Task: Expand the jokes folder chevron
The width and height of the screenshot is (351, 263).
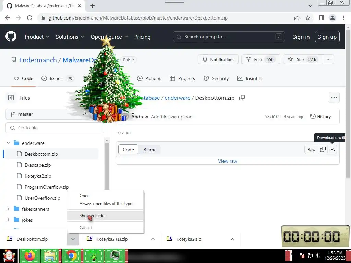Action: point(8,220)
